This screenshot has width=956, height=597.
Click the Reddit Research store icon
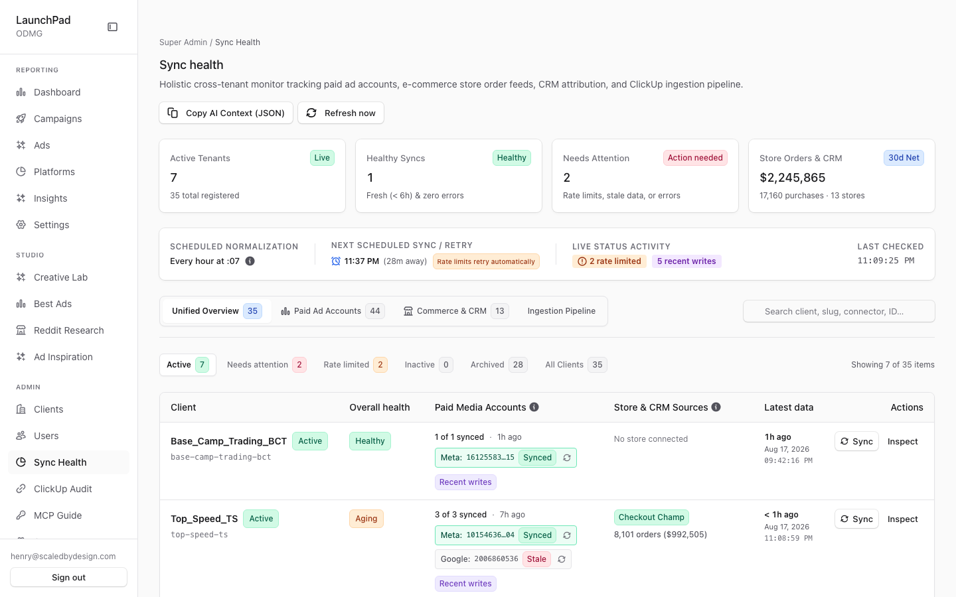click(x=21, y=330)
